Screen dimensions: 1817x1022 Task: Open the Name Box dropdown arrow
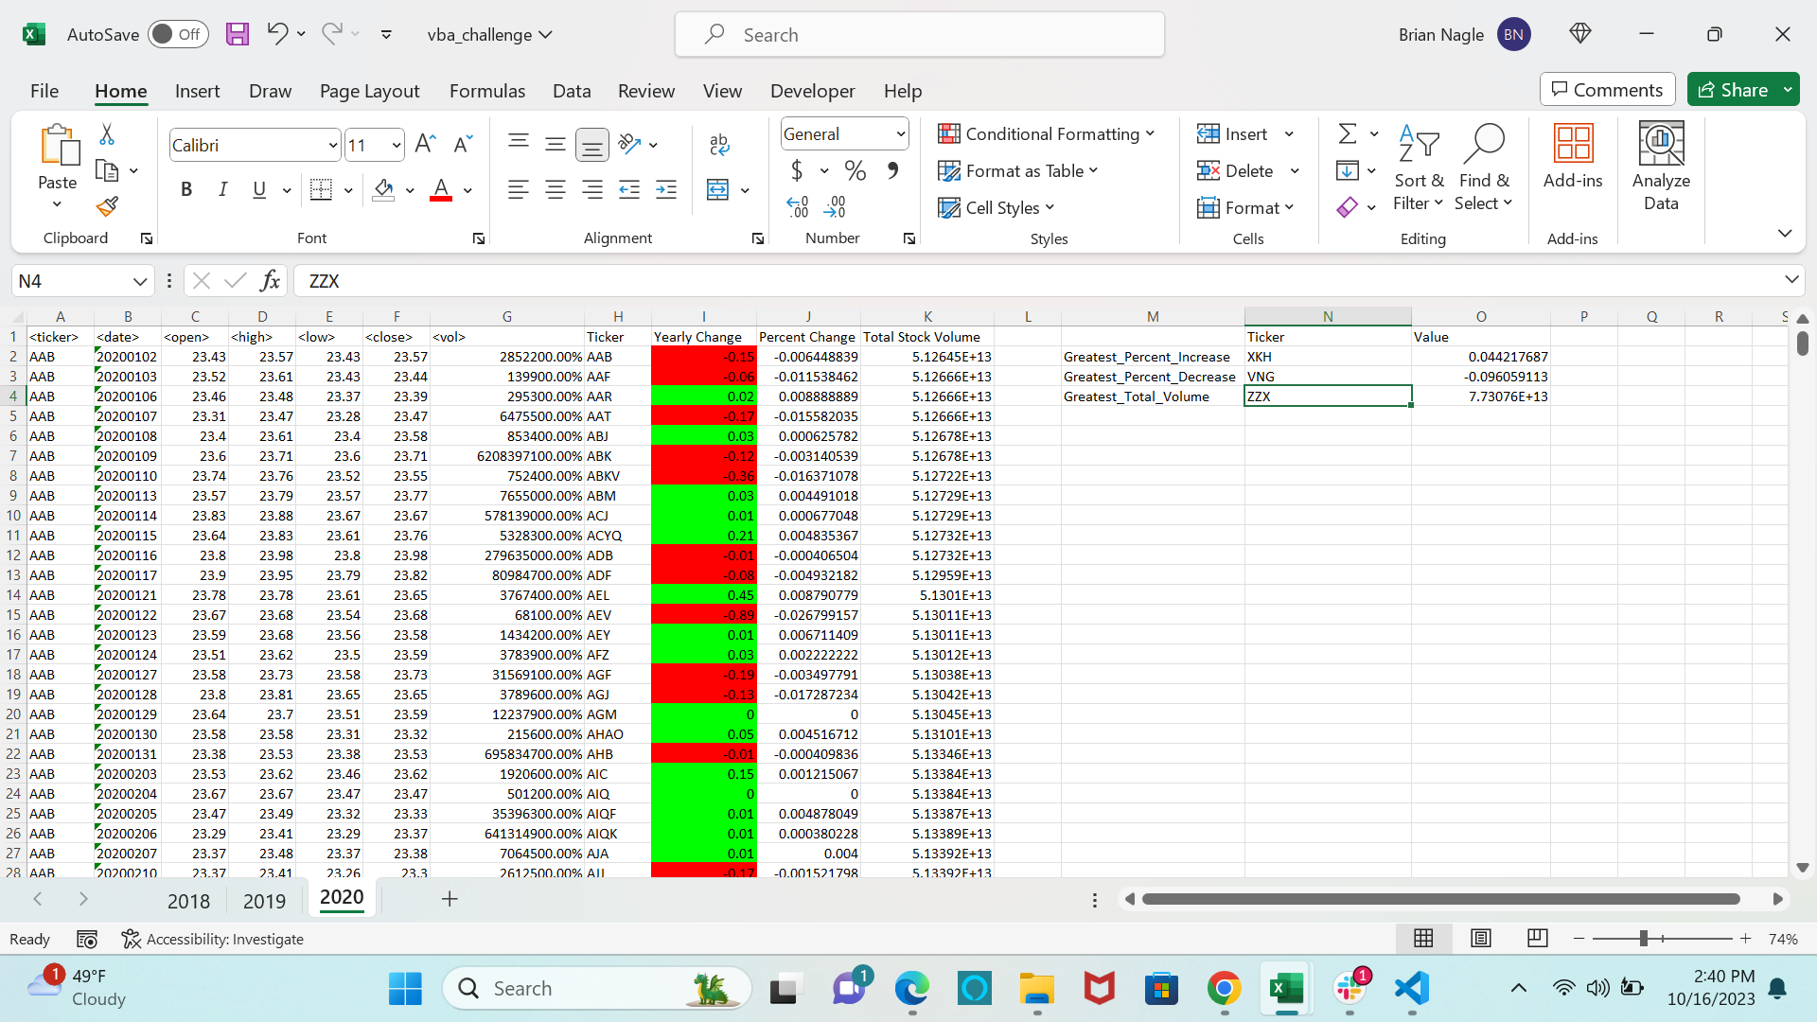point(140,281)
